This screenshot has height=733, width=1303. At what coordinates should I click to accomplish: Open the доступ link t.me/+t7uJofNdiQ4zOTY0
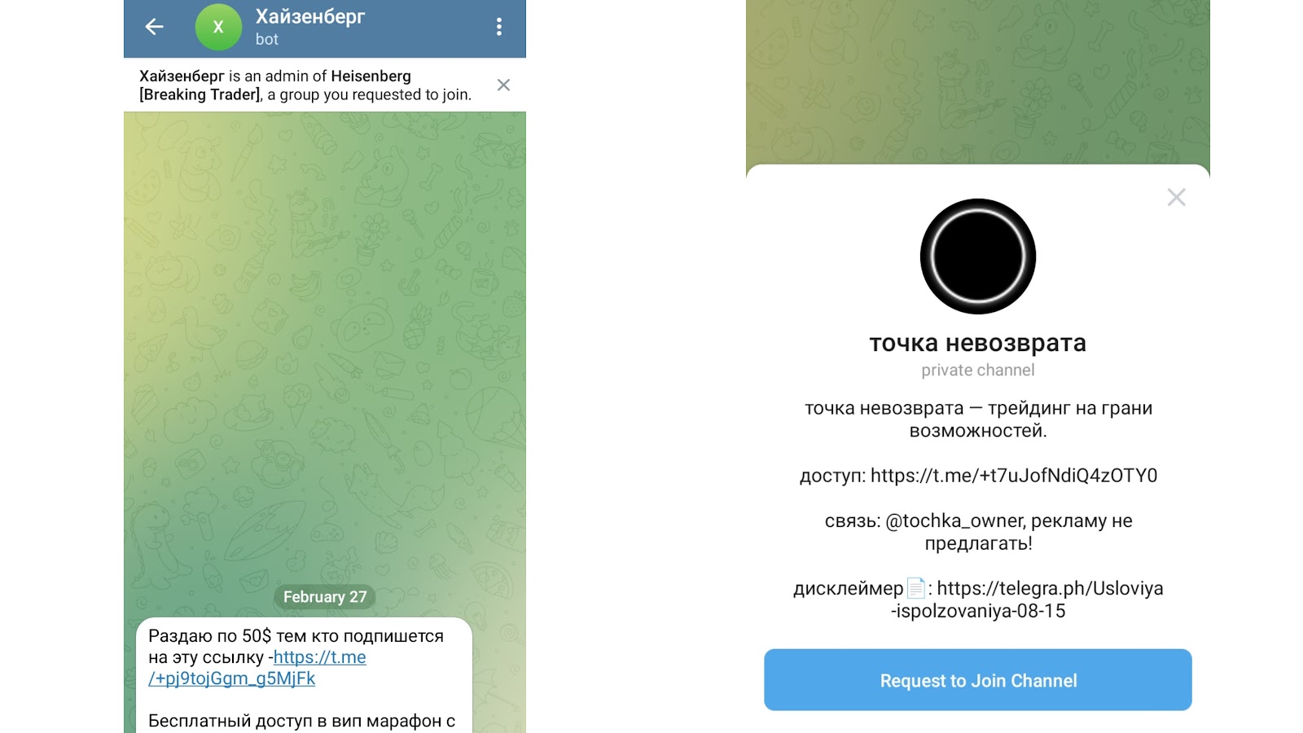click(x=1014, y=476)
